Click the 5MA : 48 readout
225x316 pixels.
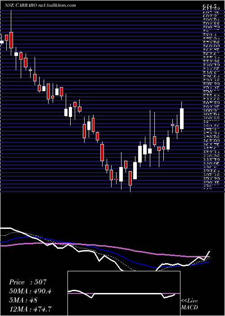(23, 300)
